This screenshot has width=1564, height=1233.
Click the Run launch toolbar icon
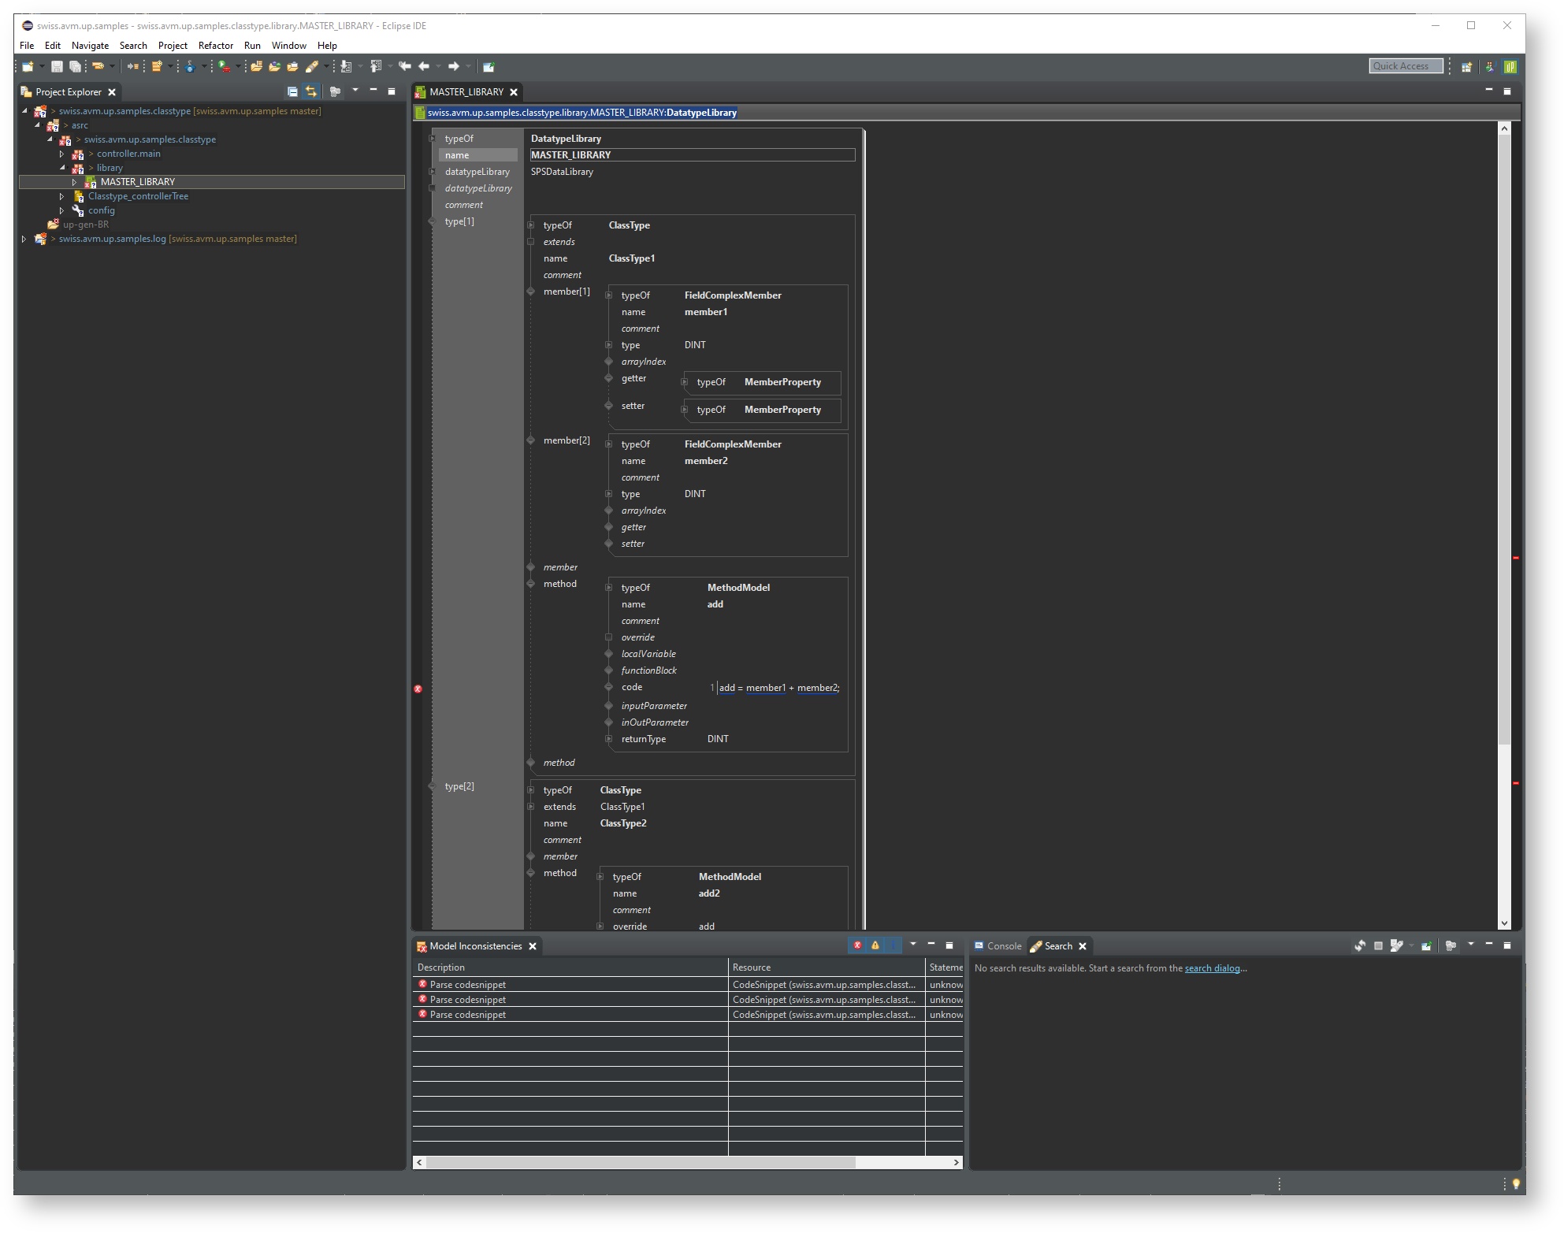224,67
